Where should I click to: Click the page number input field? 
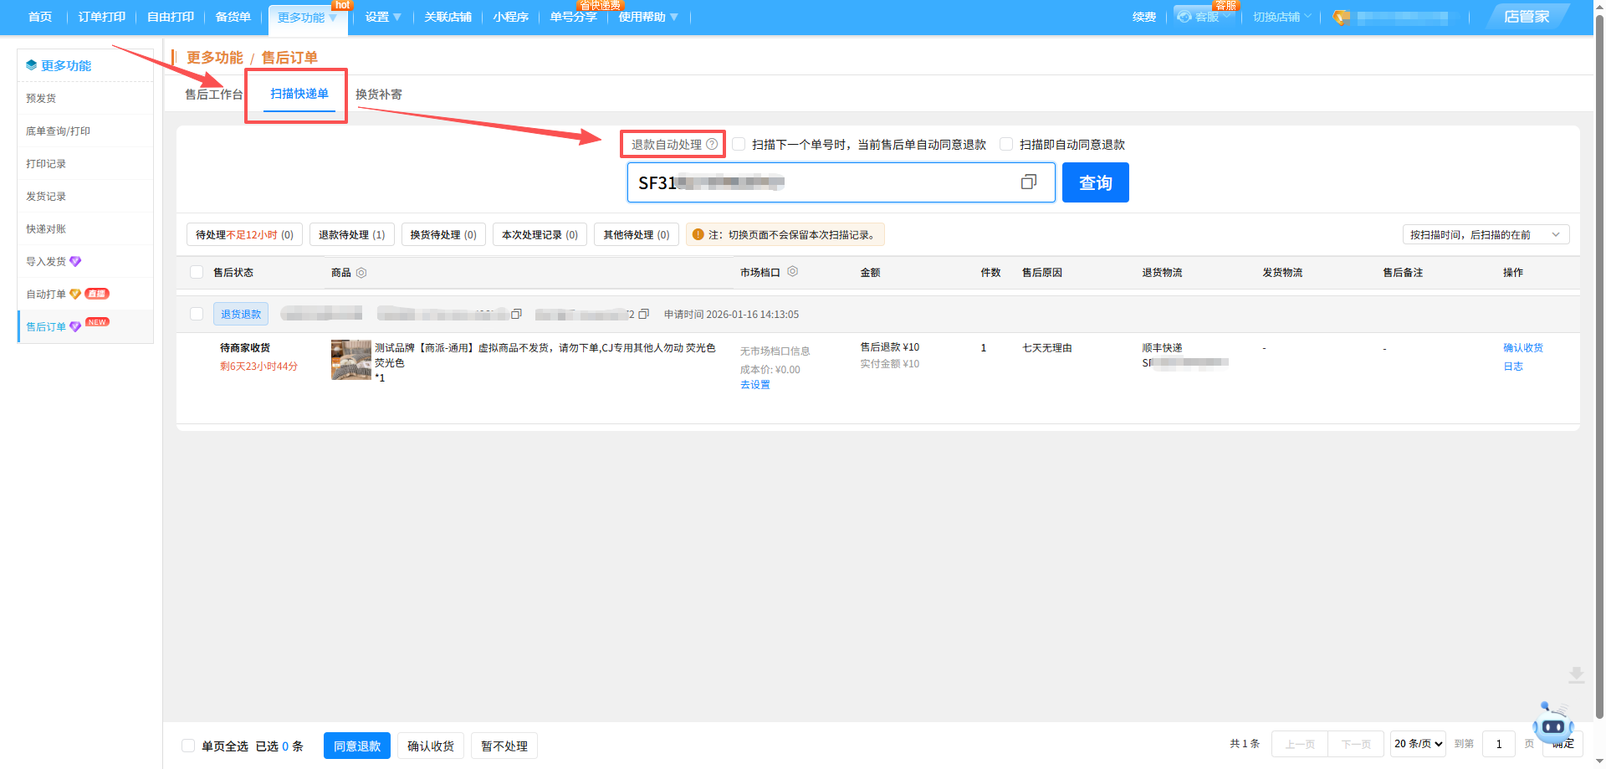pos(1498,744)
